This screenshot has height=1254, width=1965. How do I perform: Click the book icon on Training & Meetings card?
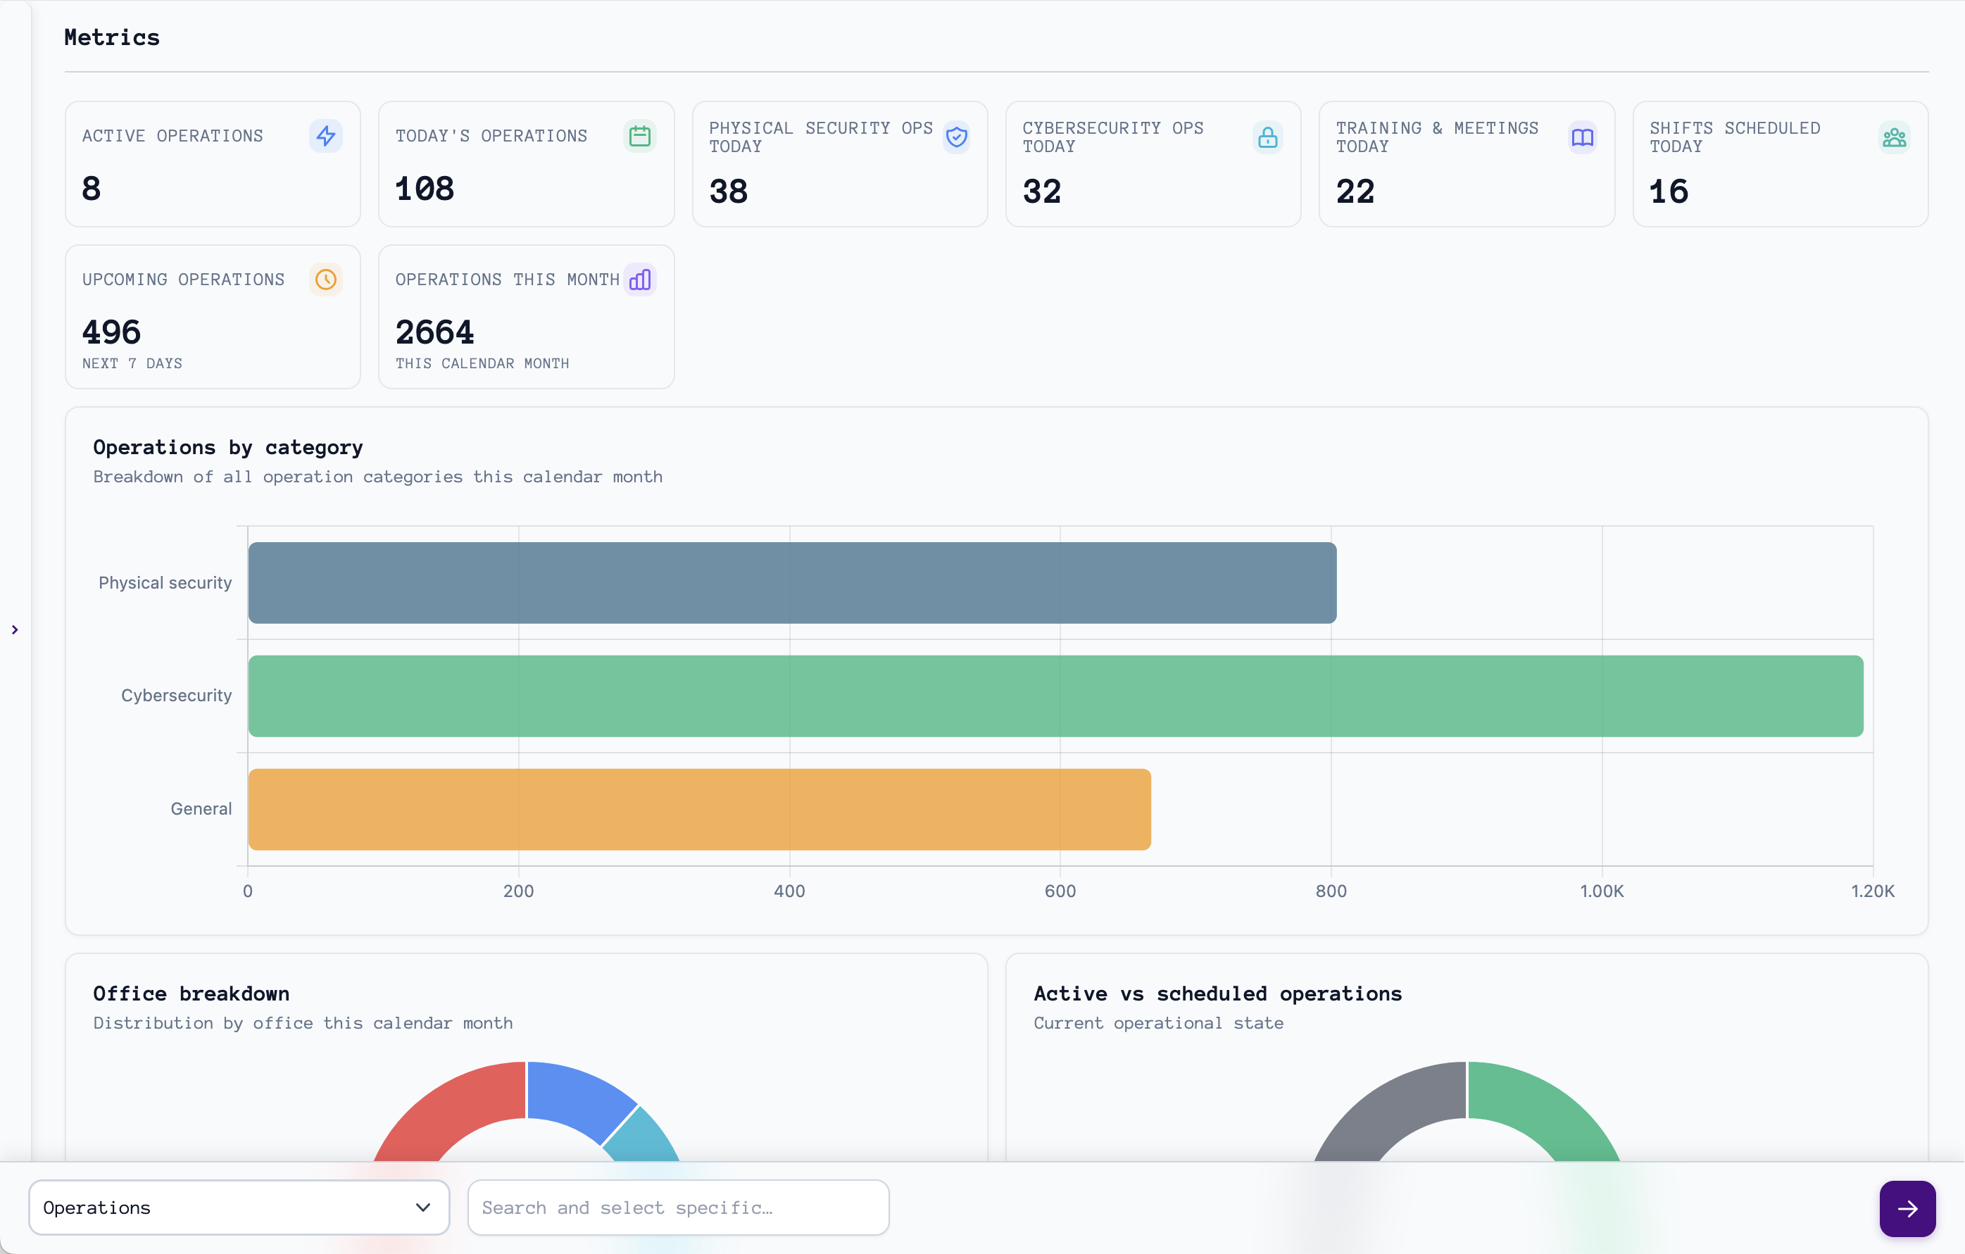pos(1582,137)
